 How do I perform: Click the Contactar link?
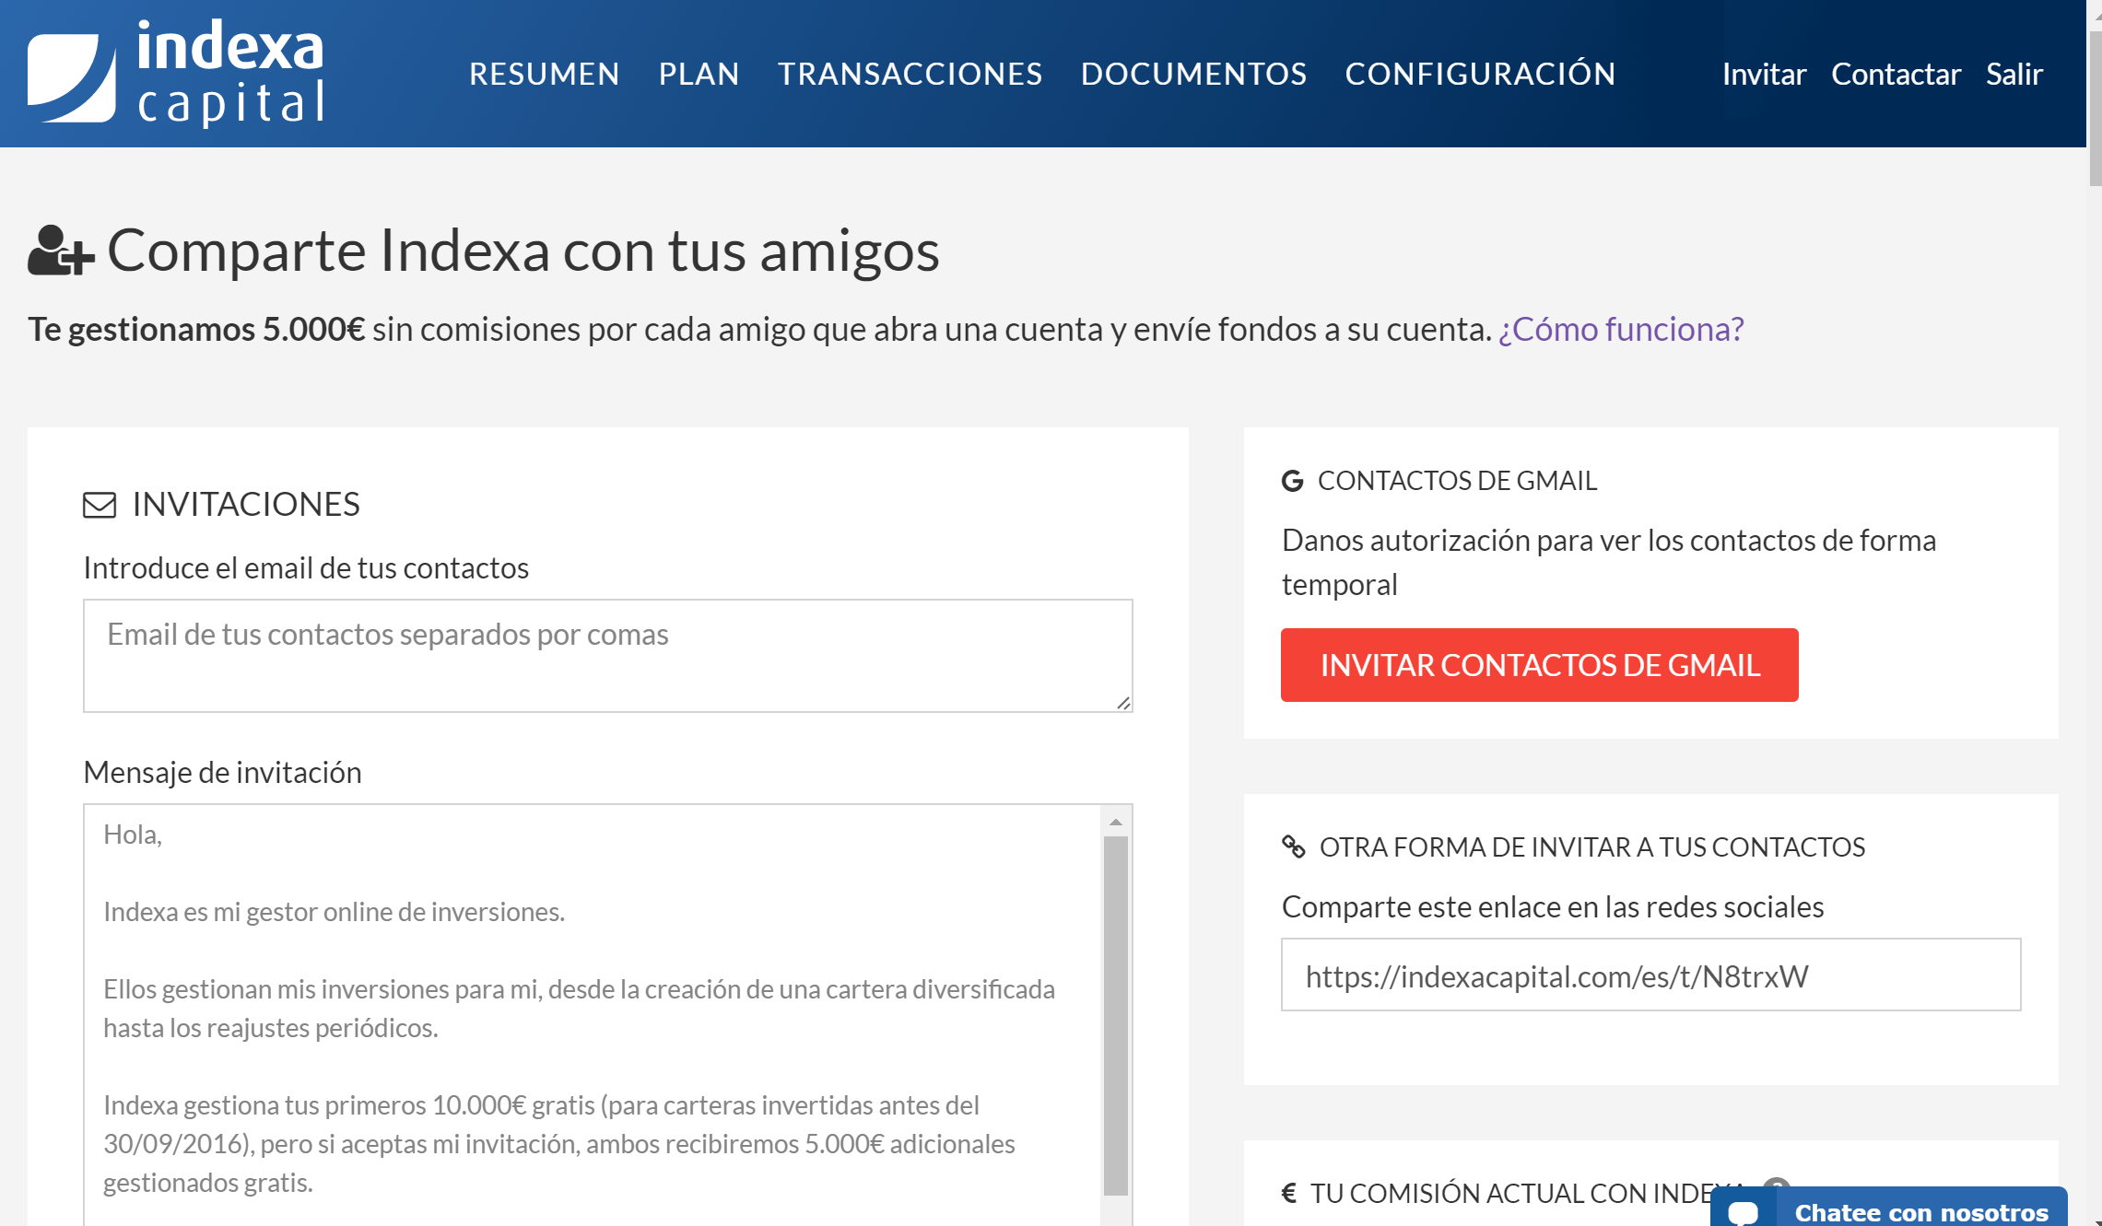coord(1896,74)
